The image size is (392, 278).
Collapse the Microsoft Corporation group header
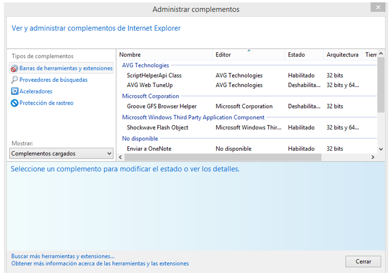(151, 96)
